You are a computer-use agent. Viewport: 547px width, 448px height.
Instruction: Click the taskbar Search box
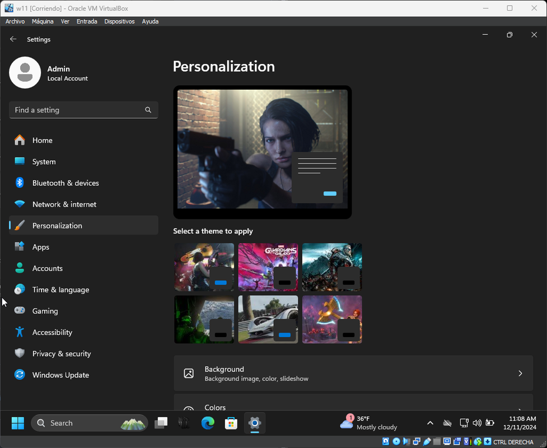click(90, 423)
